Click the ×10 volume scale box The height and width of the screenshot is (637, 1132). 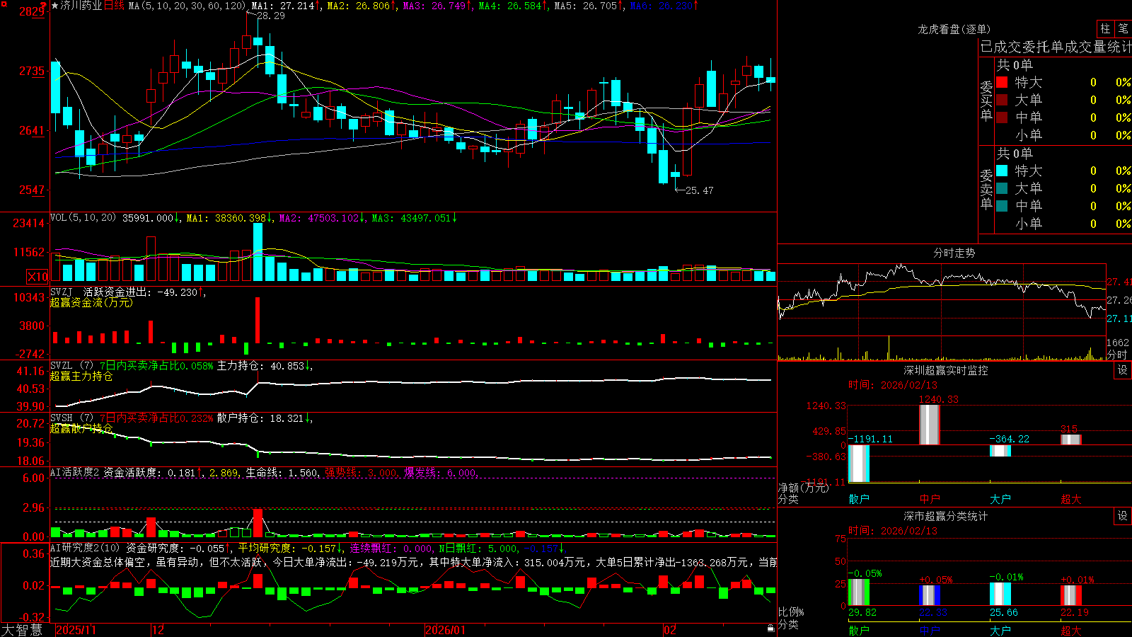37,277
